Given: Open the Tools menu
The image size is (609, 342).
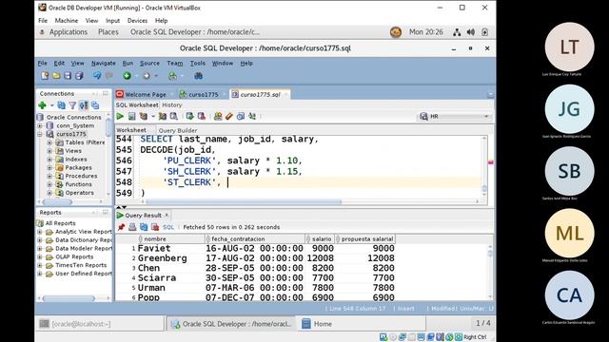Looking at the screenshot, I should (x=197, y=64).
